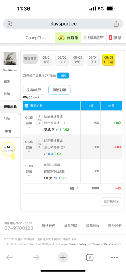Open a new tab with plus button
The image size is (126, 274).
click(x=63, y=257)
